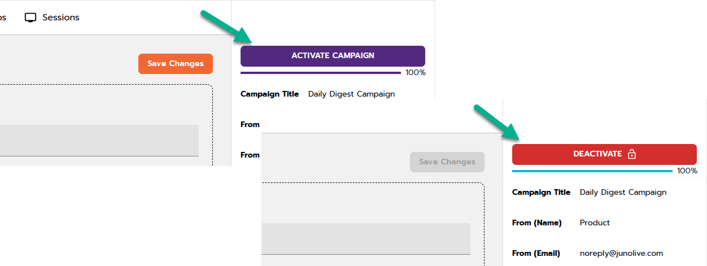Click the purple Activate Campaign button
The width and height of the screenshot is (707, 266).
click(x=333, y=56)
